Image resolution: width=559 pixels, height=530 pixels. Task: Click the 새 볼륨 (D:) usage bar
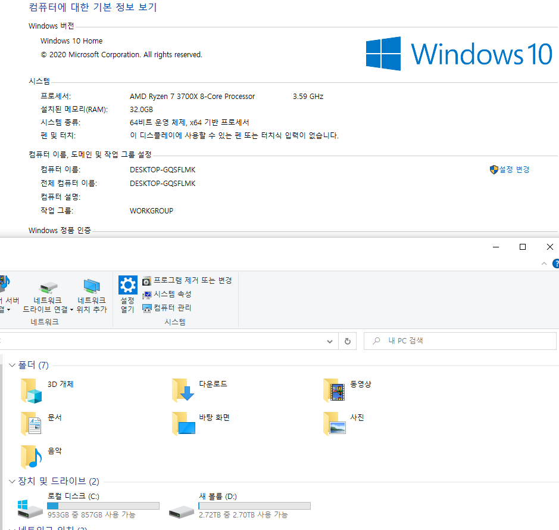coord(255,506)
